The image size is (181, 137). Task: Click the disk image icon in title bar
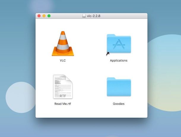pyautogui.click(x=84, y=16)
